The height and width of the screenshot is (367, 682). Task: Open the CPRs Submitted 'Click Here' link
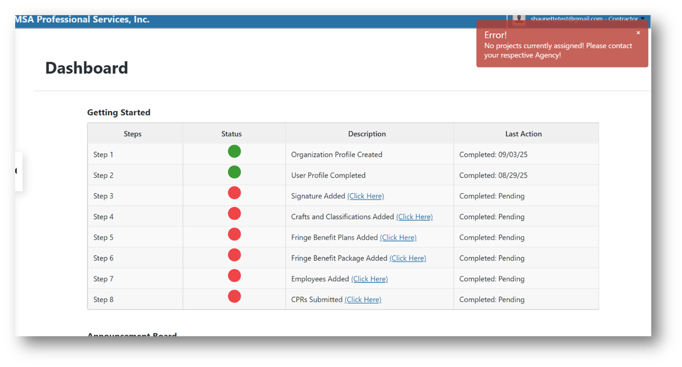pyautogui.click(x=363, y=299)
